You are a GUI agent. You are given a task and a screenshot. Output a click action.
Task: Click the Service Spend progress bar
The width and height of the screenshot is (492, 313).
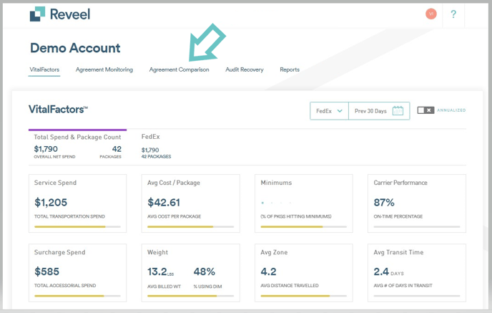click(77, 226)
